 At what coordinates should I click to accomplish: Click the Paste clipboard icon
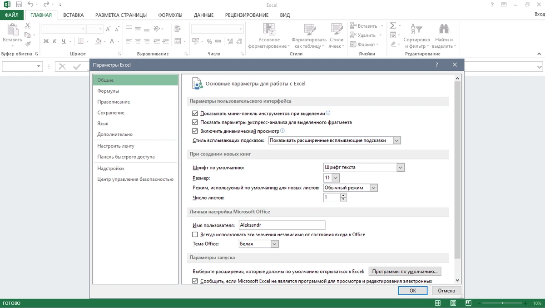coord(12,30)
